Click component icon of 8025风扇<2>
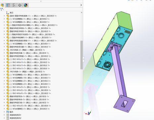 click(8, 50)
